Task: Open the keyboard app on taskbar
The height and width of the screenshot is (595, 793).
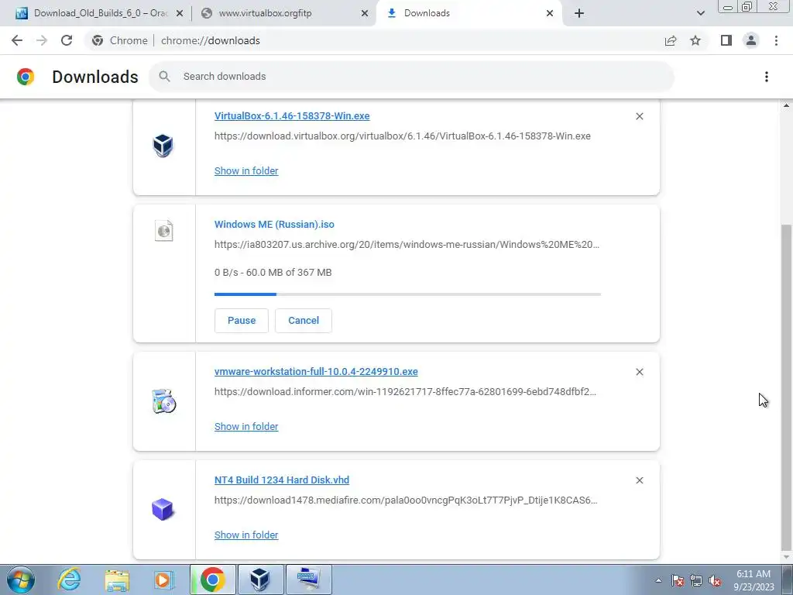Action: click(x=308, y=580)
